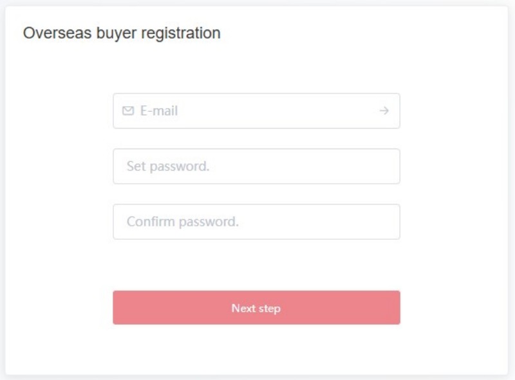515x380 pixels.
Task: Place cursor on E-mail placeholder text
Action: point(159,111)
